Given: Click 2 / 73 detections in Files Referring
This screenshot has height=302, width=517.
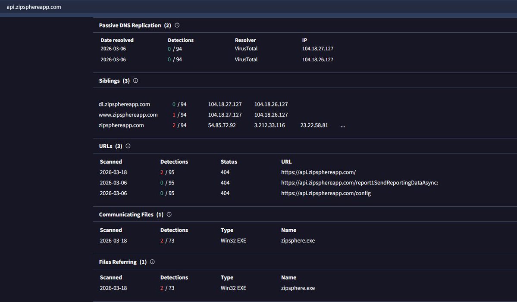Looking at the screenshot, I should (167, 288).
